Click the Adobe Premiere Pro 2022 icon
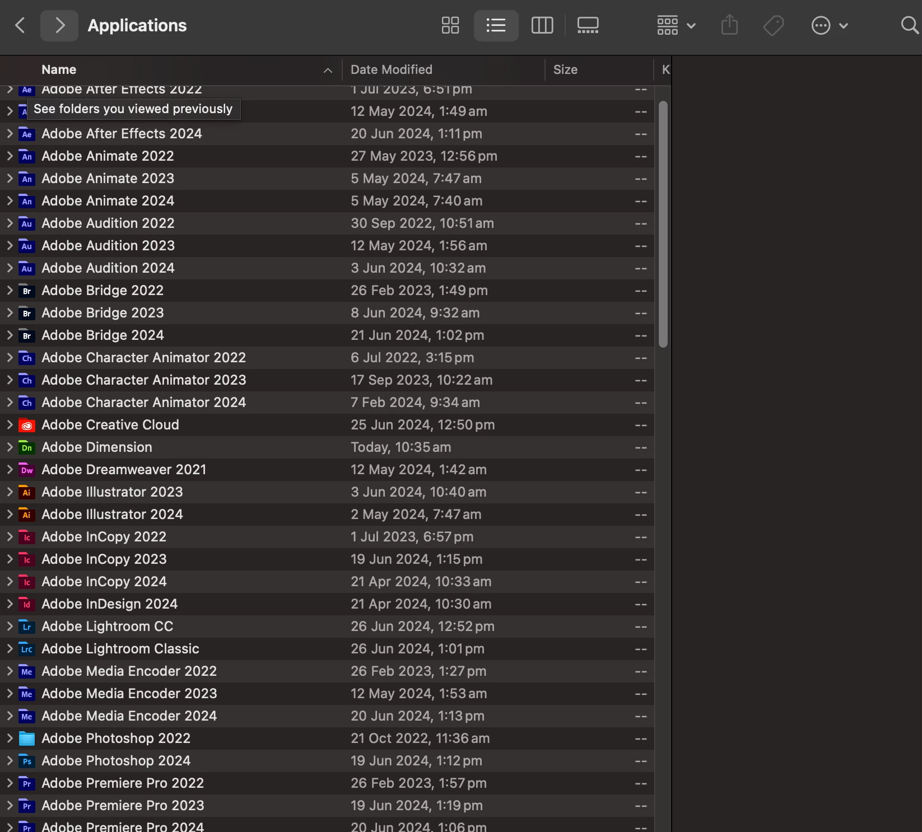Screen dimensions: 922x832 point(27,783)
